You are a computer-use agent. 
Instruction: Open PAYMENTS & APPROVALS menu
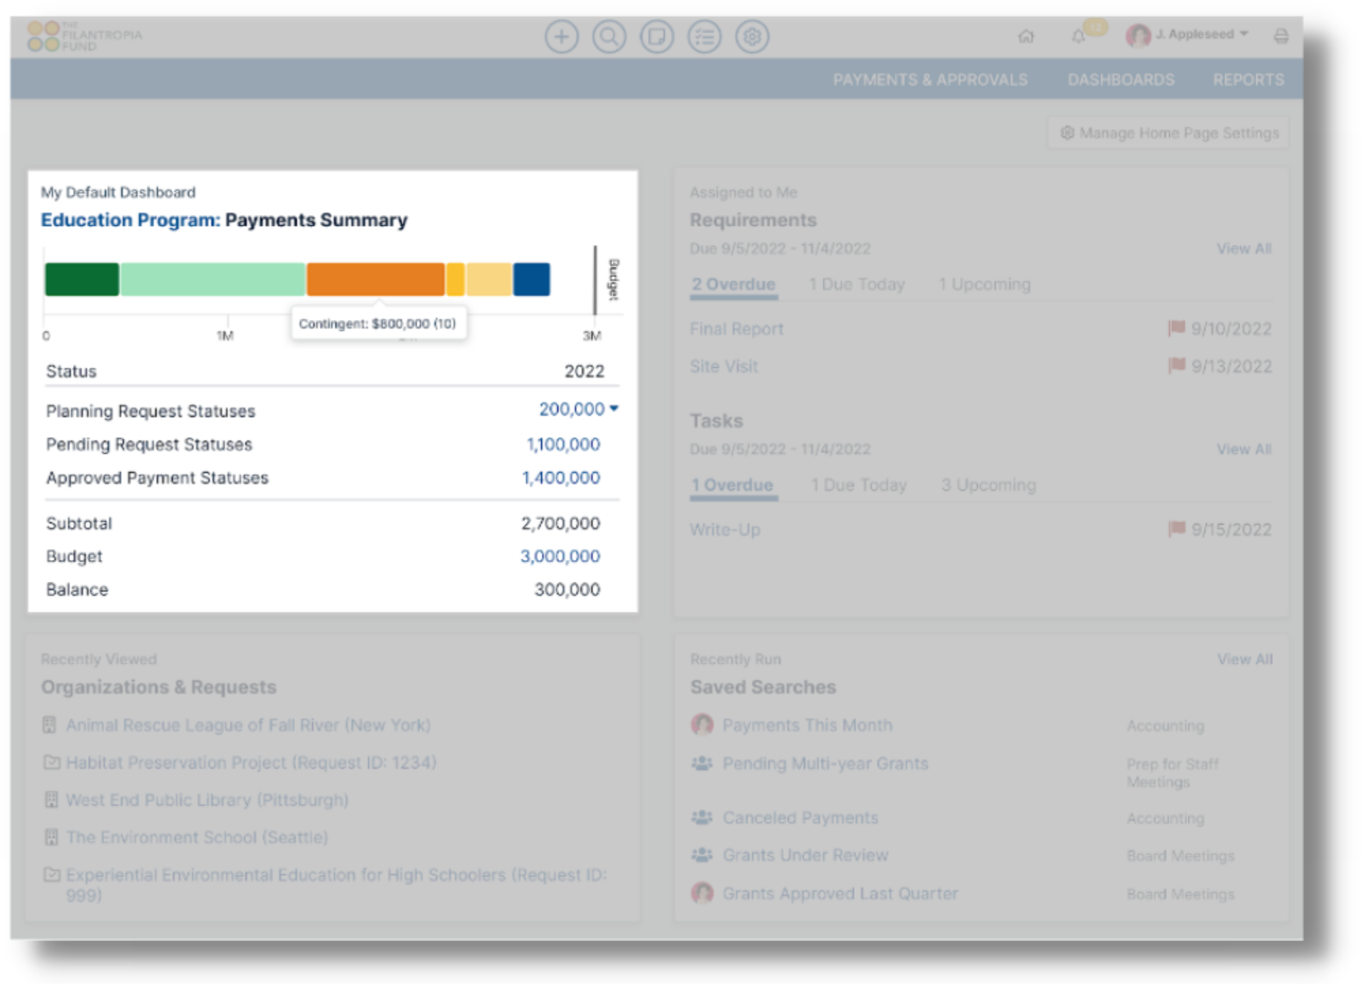click(x=930, y=80)
